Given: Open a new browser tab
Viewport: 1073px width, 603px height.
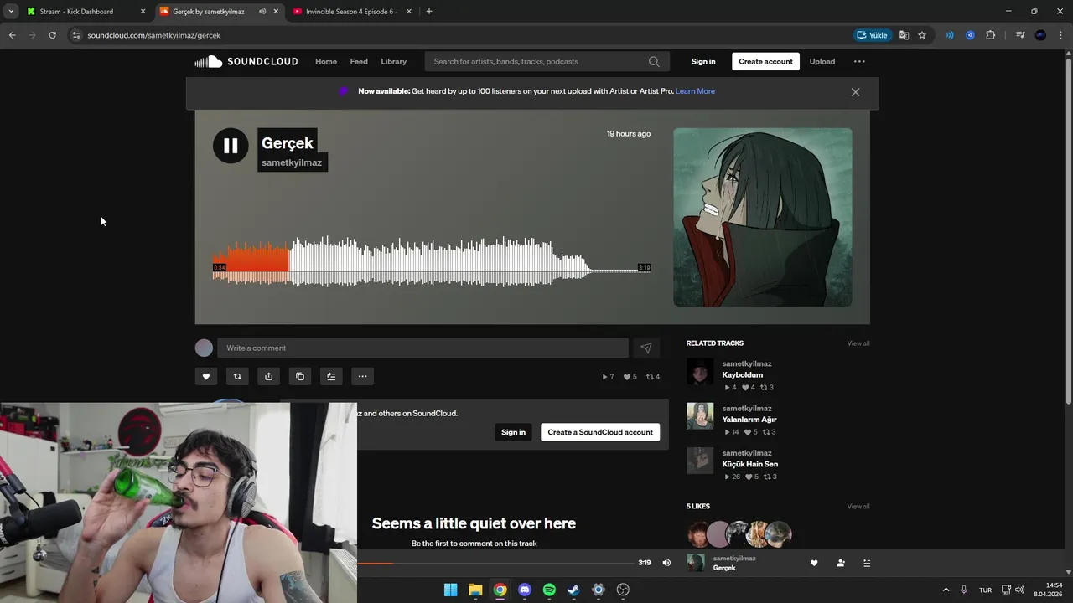Looking at the screenshot, I should [x=429, y=12].
